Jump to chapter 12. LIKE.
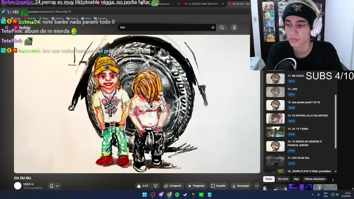The image size is (354, 199). pyautogui.click(x=300, y=92)
